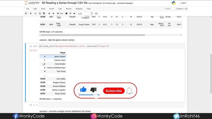Image resolution: width=212 pixels, height=119 pixels.
Task: Click the thumbs up like icon
Action: pos(83,89)
